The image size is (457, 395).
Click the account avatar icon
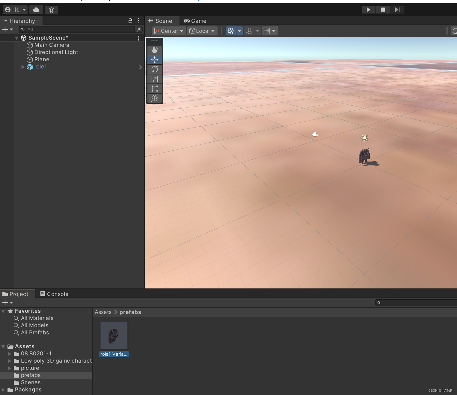(7, 10)
